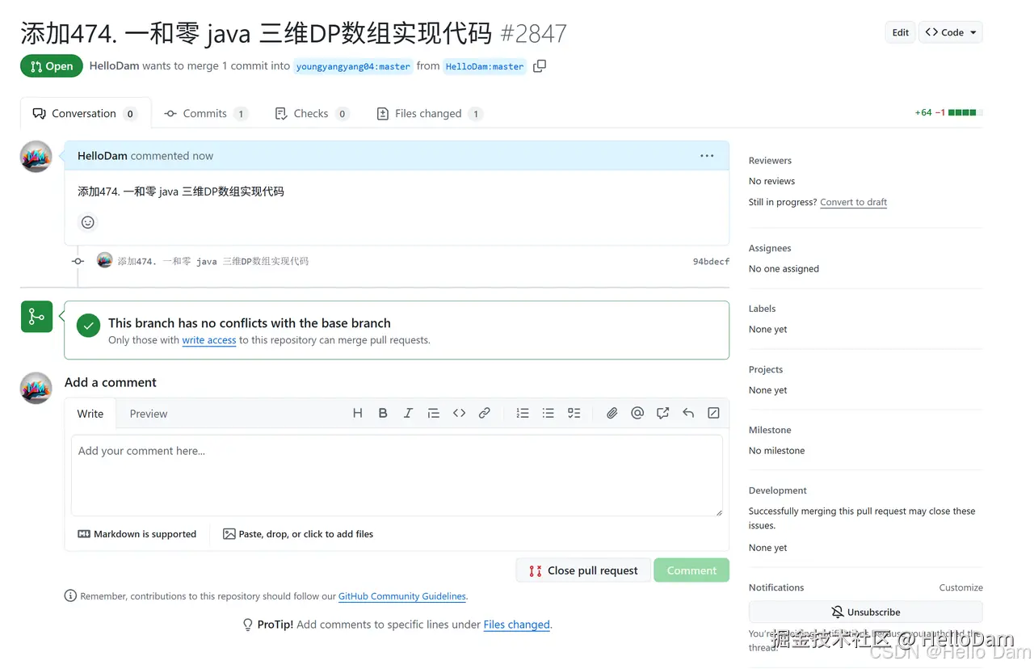
Task: Click the HelloDam:master head branch link
Action: click(485, 66)
